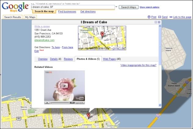Click the Print printer icon
This screenshot has height=129, width=193.
click(149, 17)
